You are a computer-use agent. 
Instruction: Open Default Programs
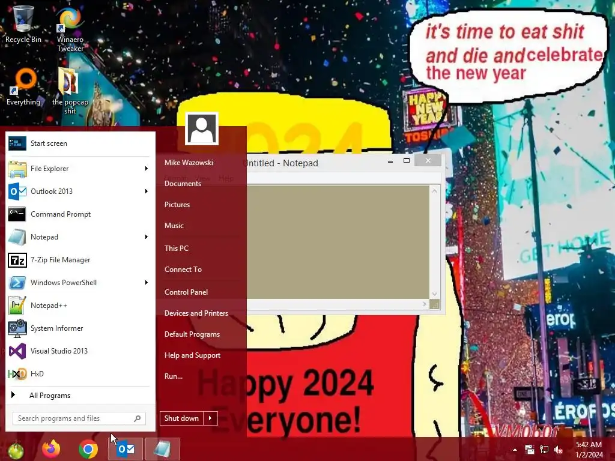192,334
